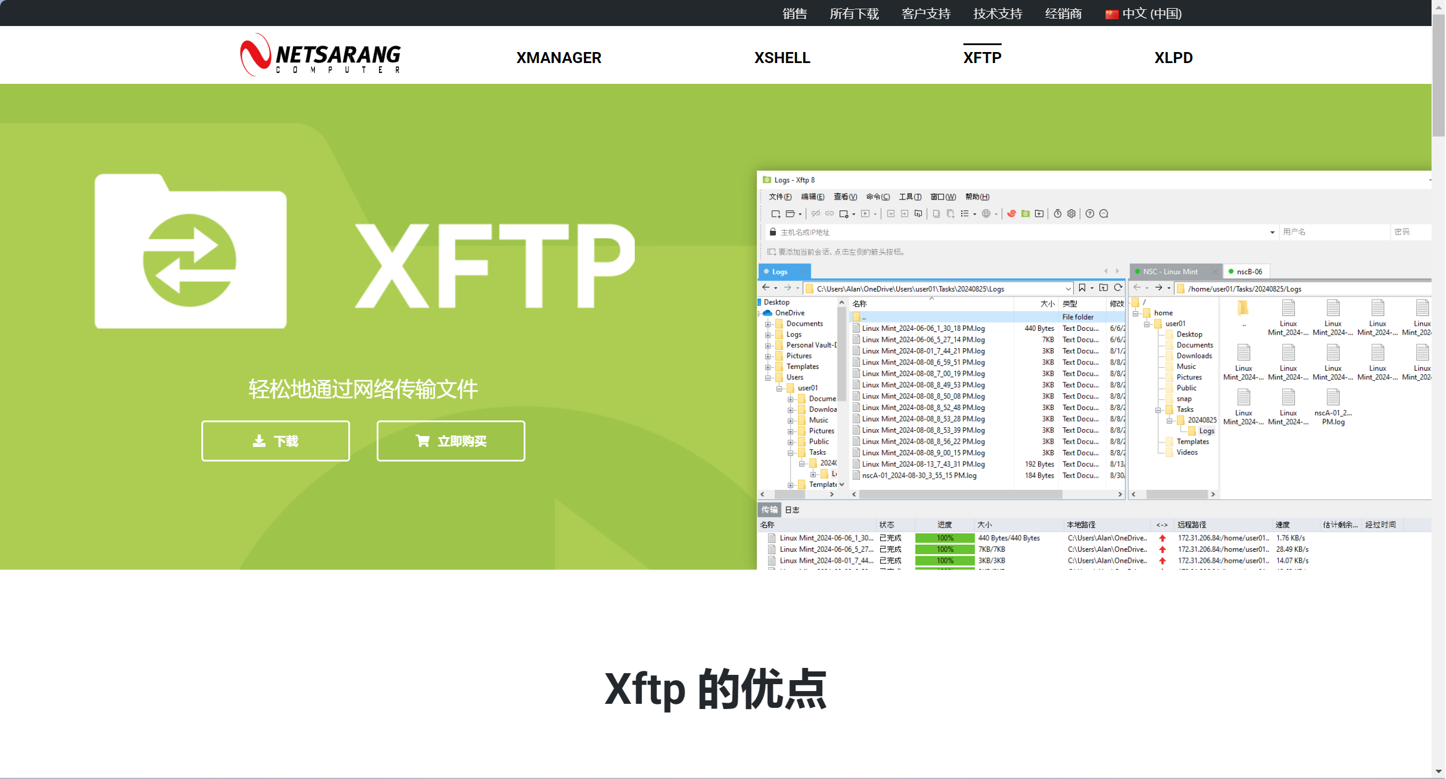
Task: Click the China flag icon in top bar
Action: tap(1111, 14)
